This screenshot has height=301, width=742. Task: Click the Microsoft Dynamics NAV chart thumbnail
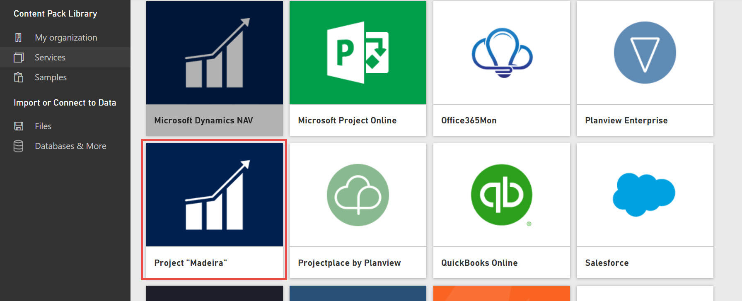click(215, 53)
